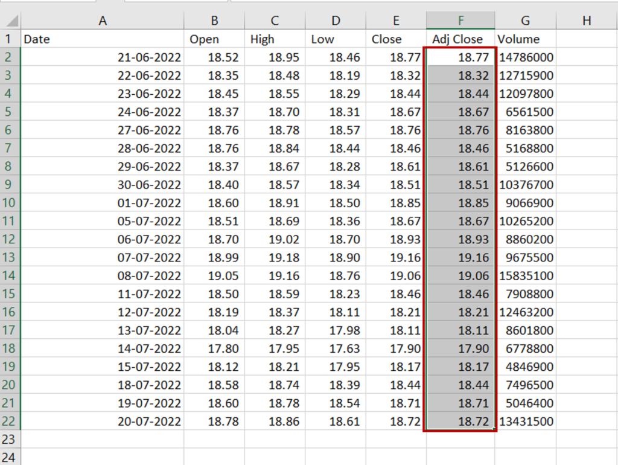Click Open value 18.52 cell
618x465 pixels.
point(214,57)
